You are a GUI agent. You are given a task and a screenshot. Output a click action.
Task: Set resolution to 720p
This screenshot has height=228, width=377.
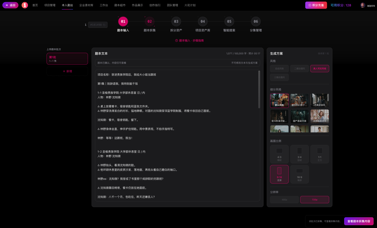[x=315, y=200]
